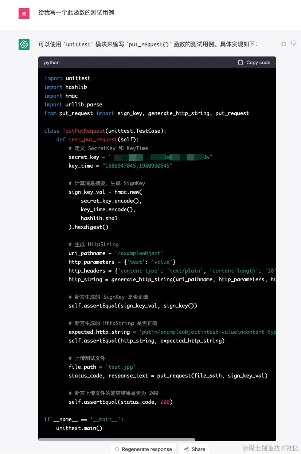Click the key_time assignment line

(120, 166)
